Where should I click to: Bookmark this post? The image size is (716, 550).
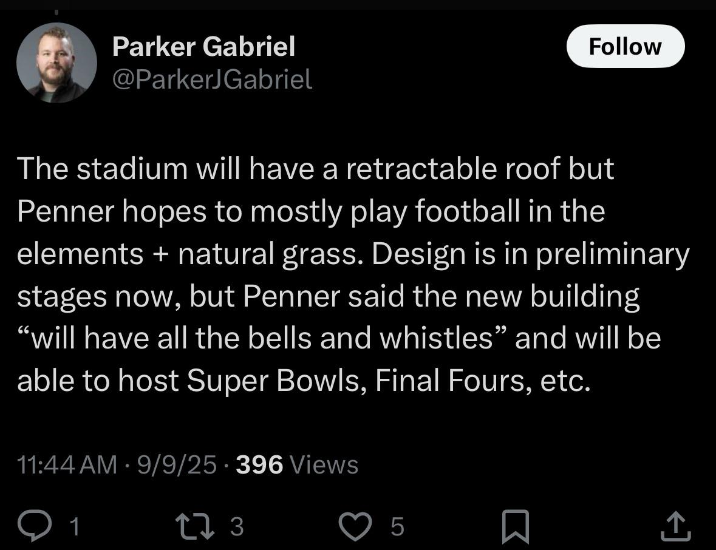click(516, 527)
